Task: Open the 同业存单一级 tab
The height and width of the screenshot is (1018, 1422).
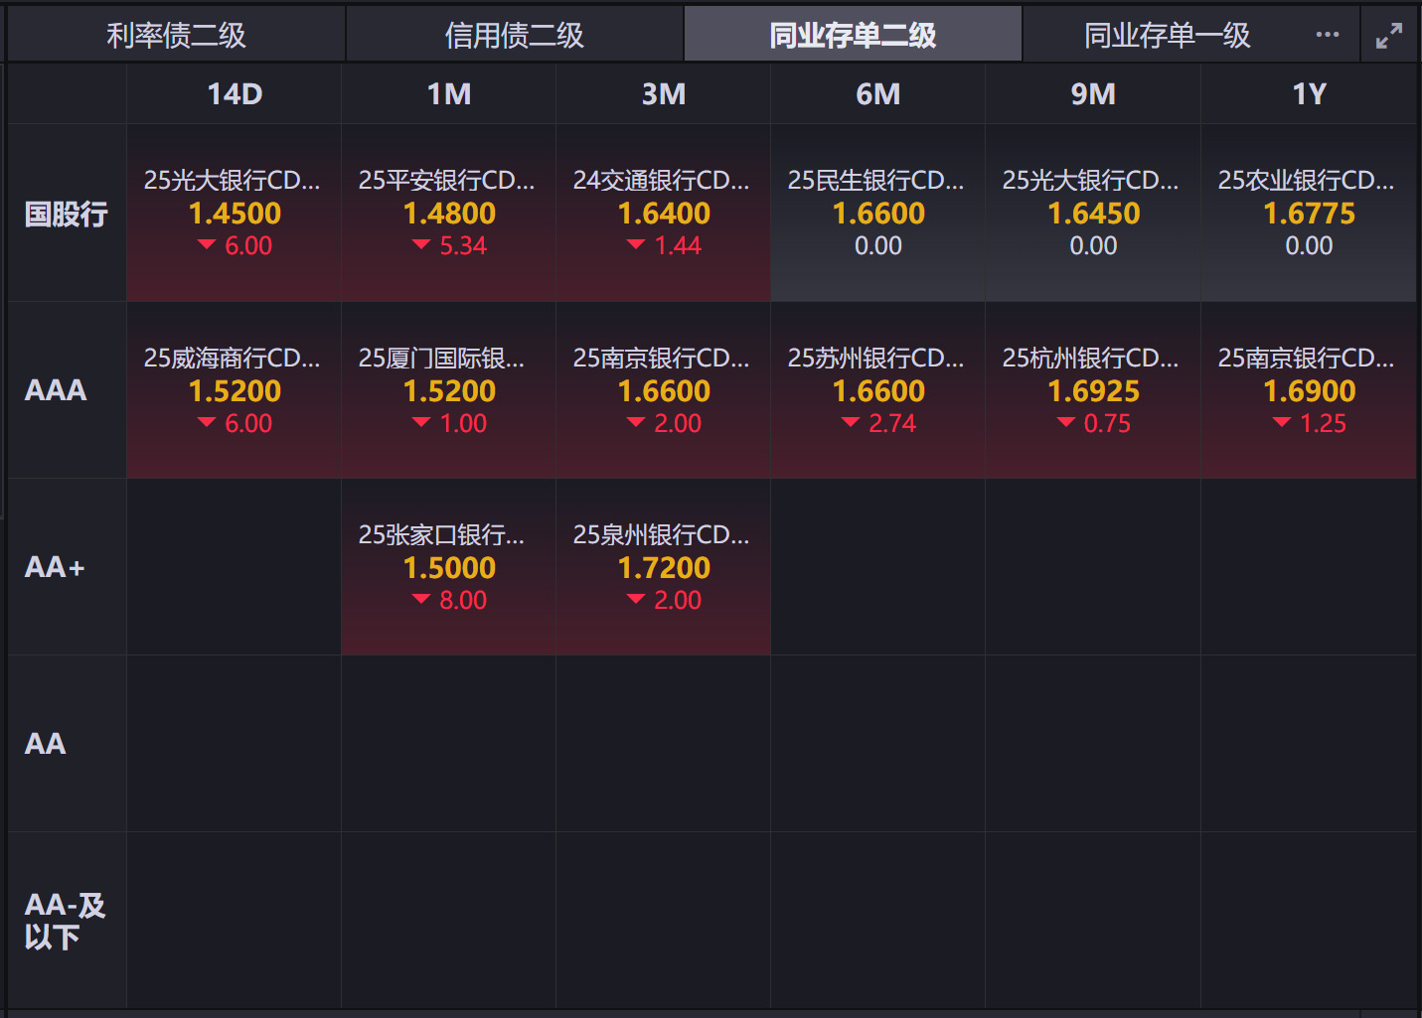Action: point(1167,35)
